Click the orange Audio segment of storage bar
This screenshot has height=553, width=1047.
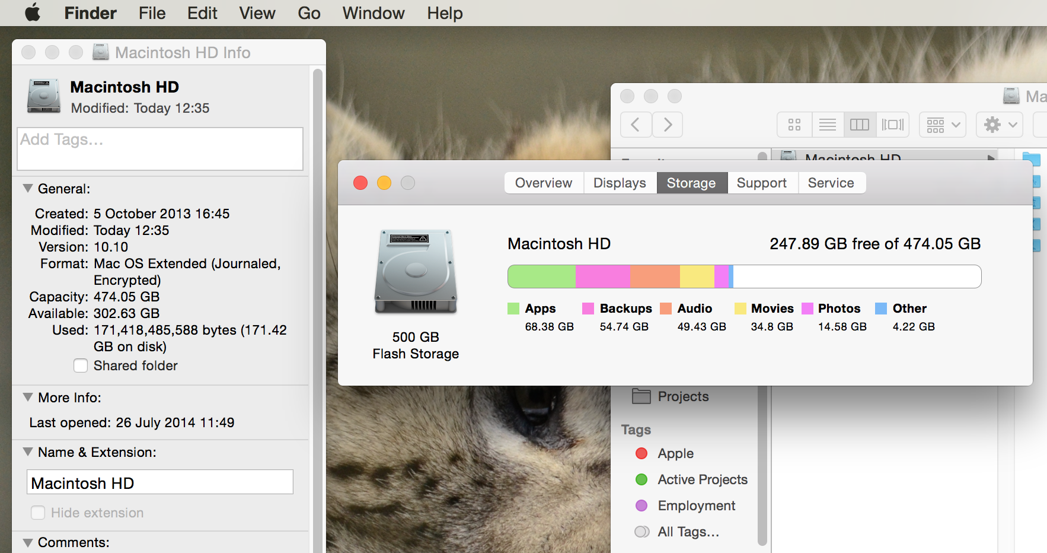click(x=655, y=276)
